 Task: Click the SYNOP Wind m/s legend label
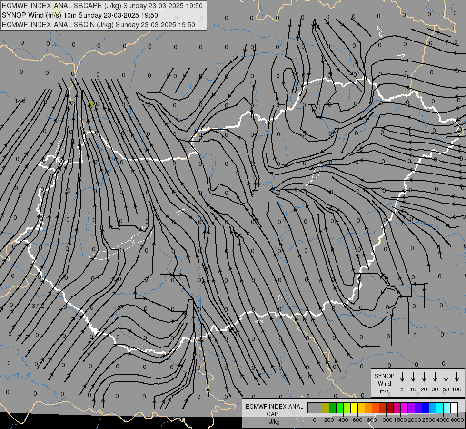[384, 383]
